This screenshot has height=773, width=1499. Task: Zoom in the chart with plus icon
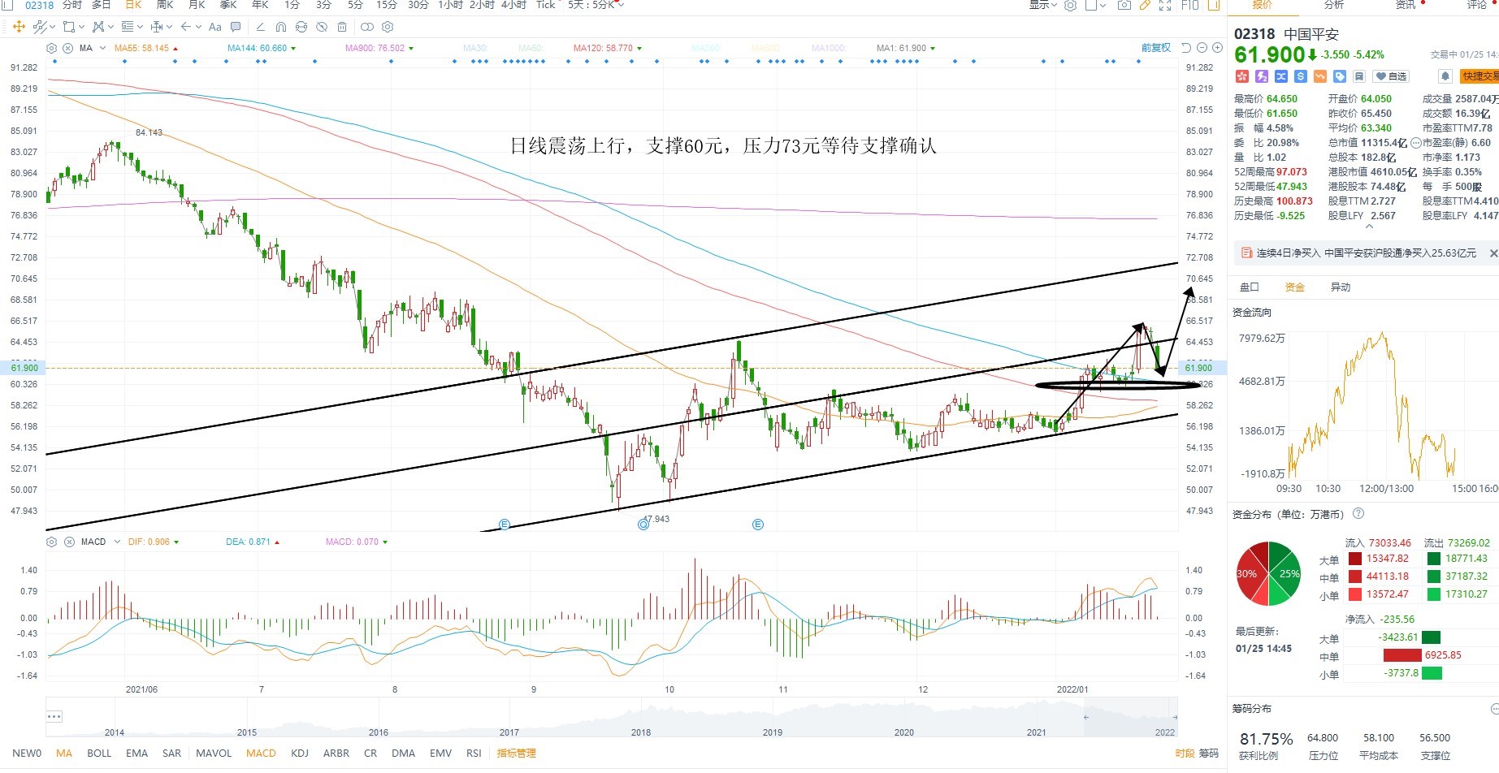point(1217,48)
